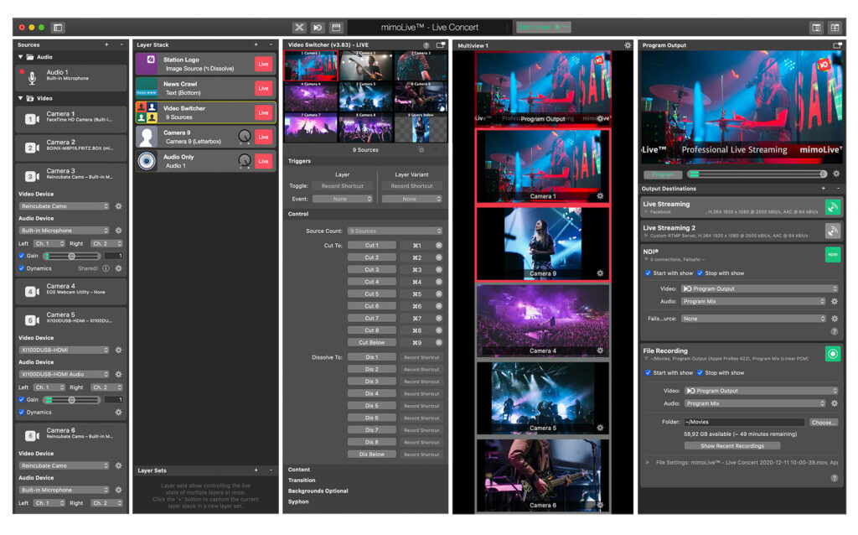Expand the Transition section

coord(302,480)
